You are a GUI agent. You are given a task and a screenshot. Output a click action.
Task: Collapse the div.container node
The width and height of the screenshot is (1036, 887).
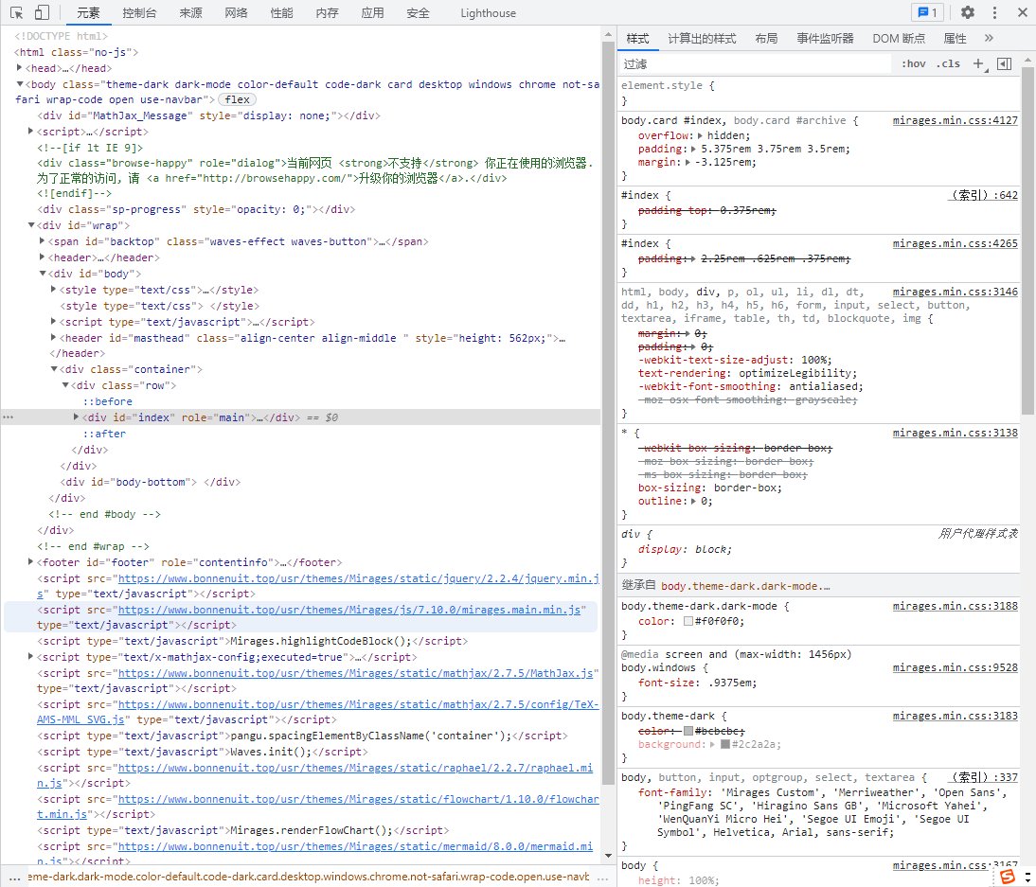pos(54,369)
